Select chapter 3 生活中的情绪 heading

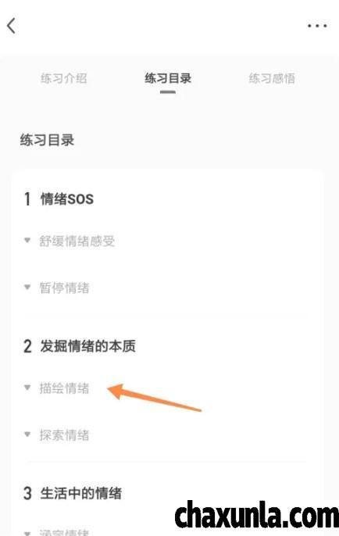81,493
